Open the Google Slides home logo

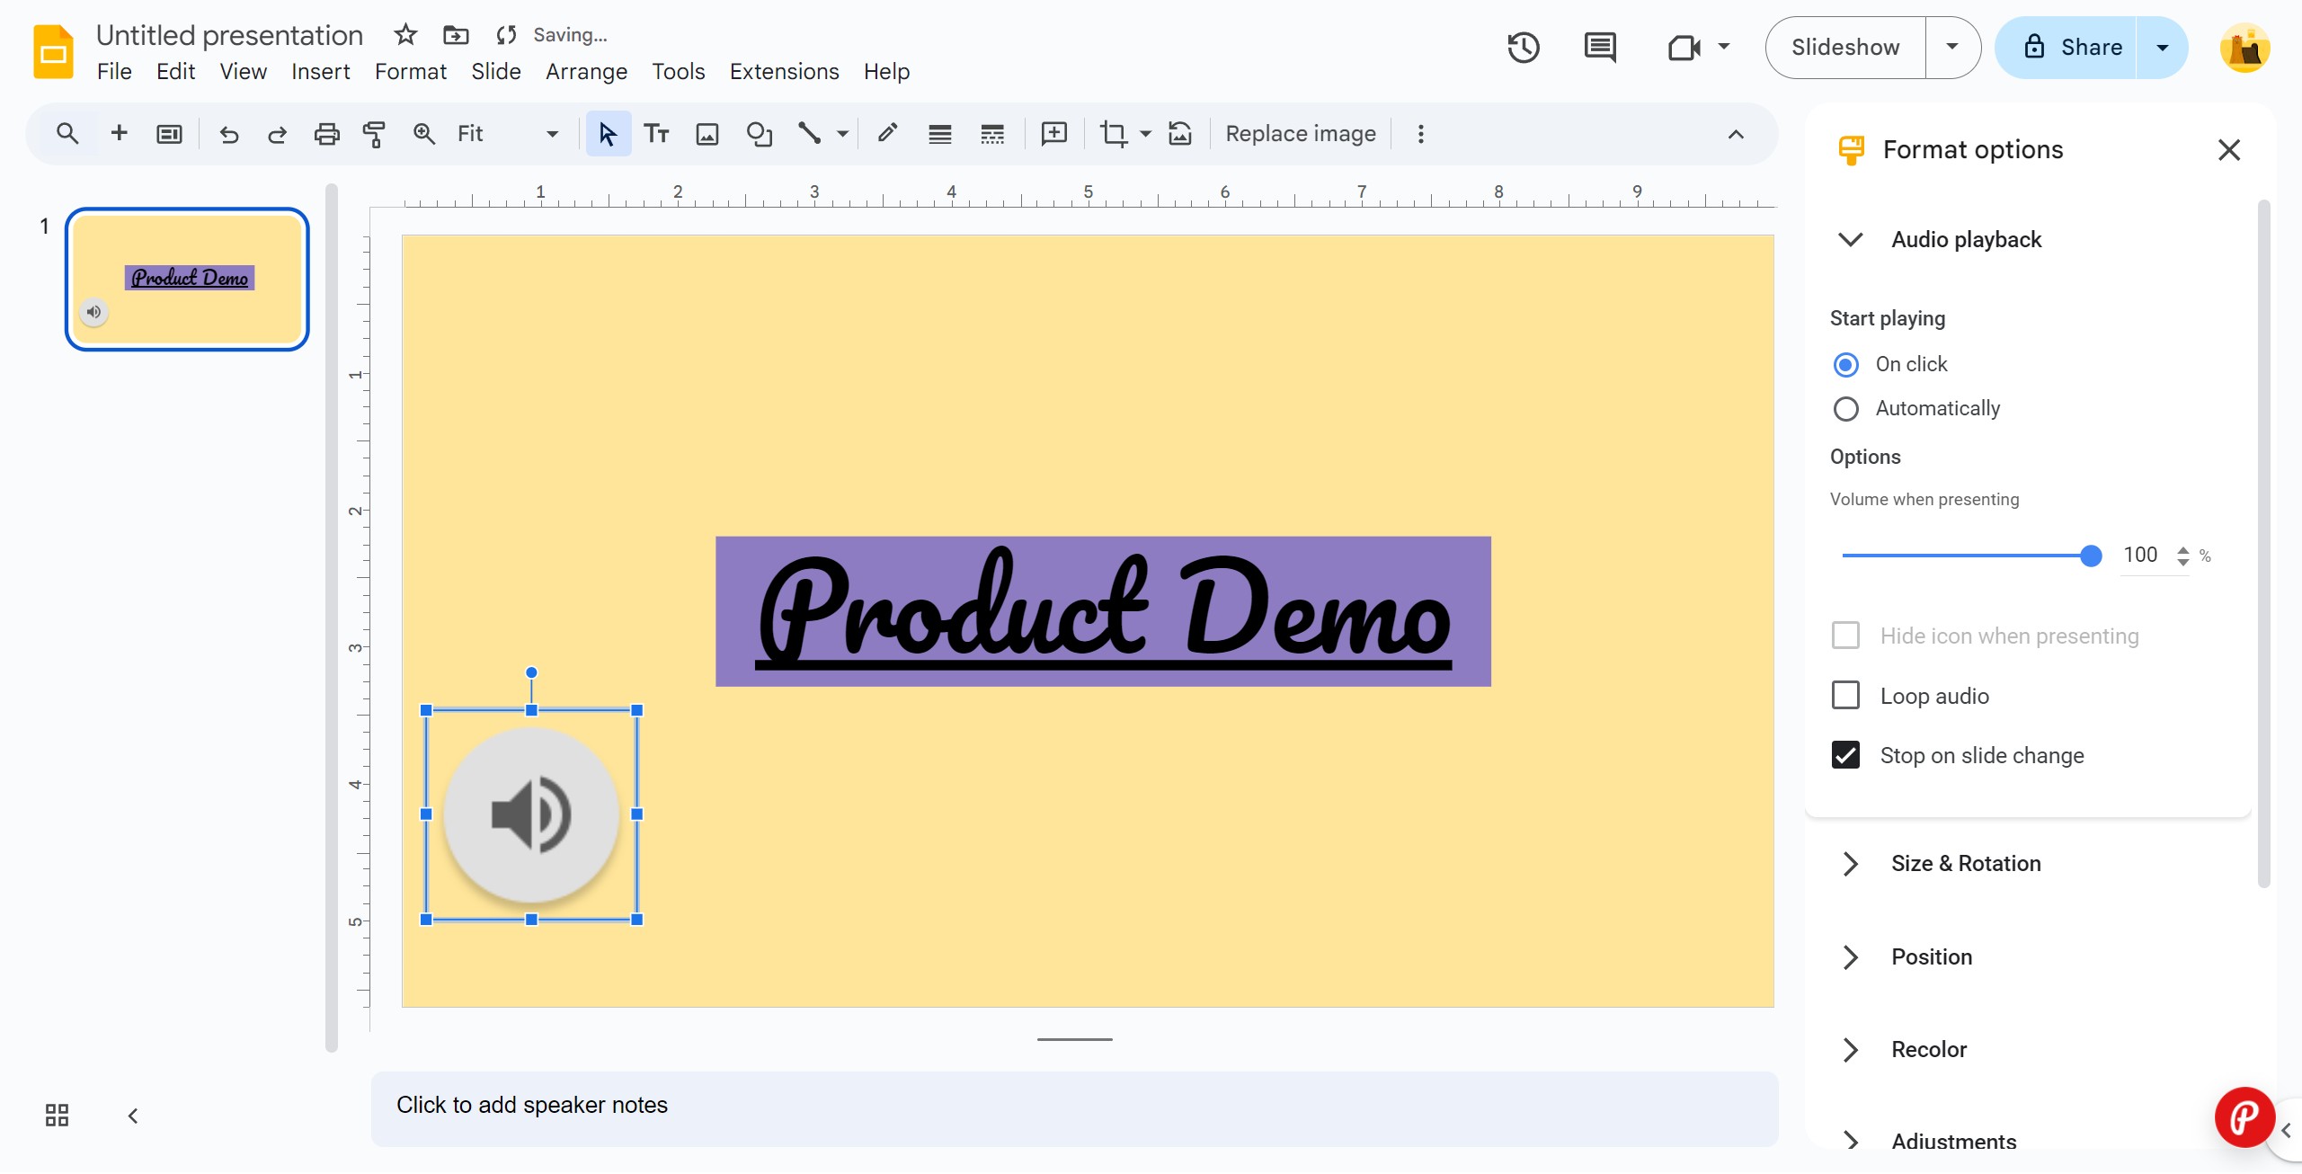point(53,51)
